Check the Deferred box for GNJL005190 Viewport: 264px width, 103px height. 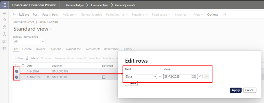click(x=104, y=77)
